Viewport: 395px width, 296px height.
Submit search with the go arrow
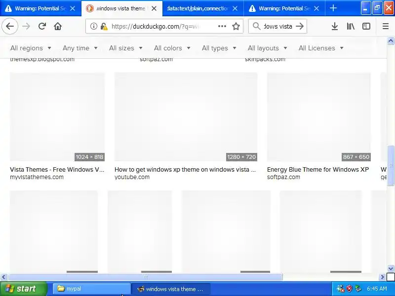click(x=300, y=26)
